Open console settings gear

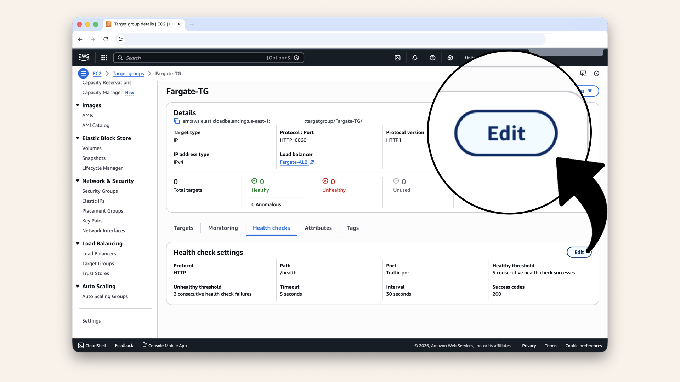click(x=450, y=58)
